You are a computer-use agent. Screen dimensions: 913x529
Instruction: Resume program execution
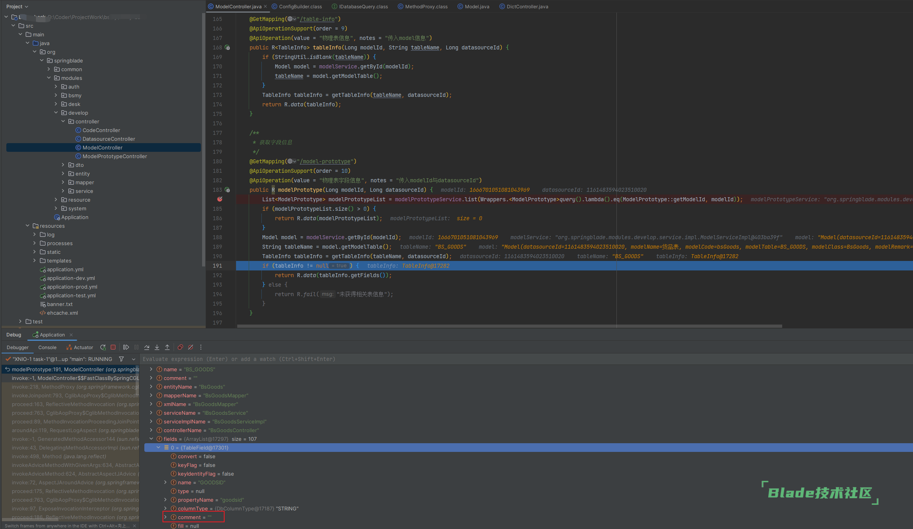tap(126, 347)
